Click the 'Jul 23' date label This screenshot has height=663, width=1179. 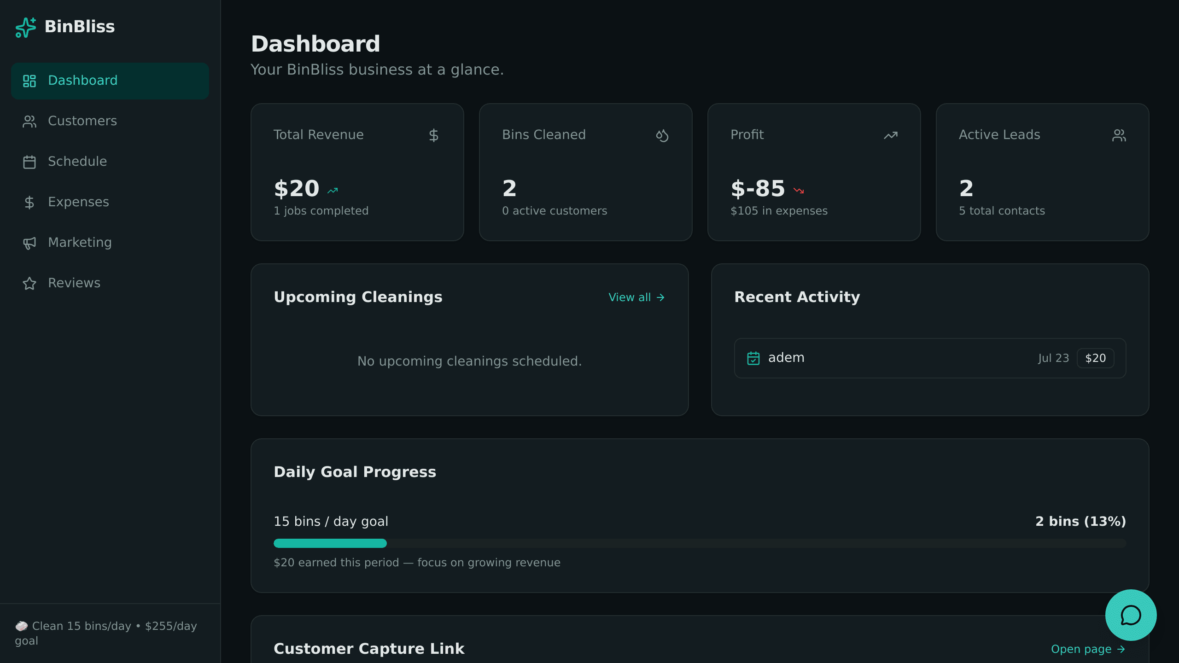1054,358
